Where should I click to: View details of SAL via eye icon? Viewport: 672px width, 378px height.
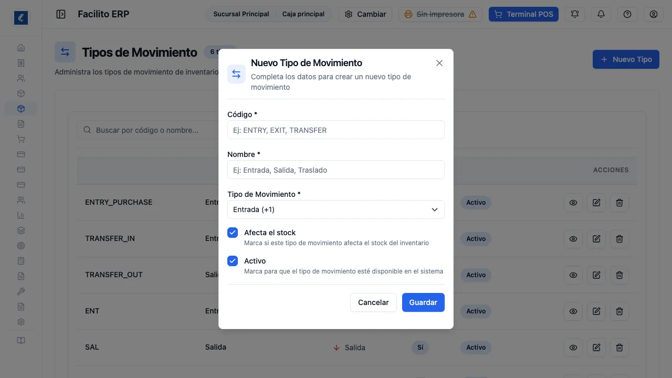[x=573, y=348]
